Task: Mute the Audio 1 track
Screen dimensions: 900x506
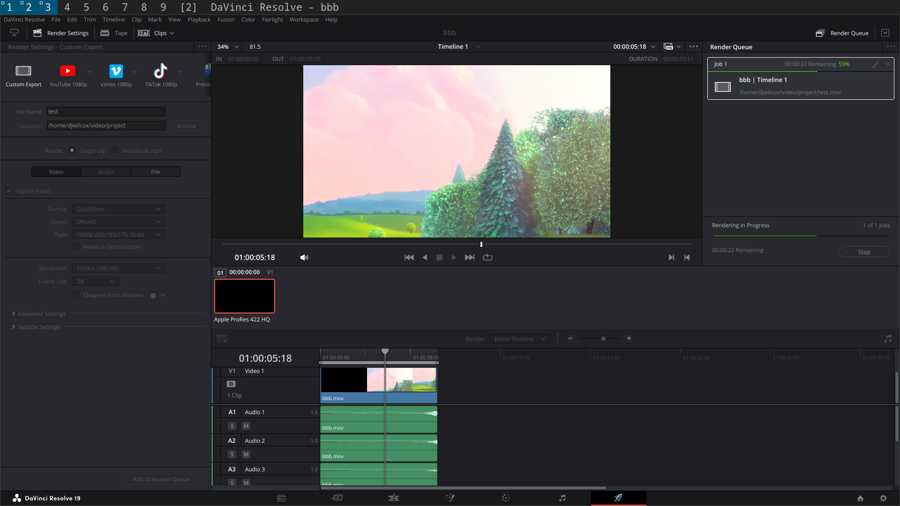Action: [x=246, y=426]
